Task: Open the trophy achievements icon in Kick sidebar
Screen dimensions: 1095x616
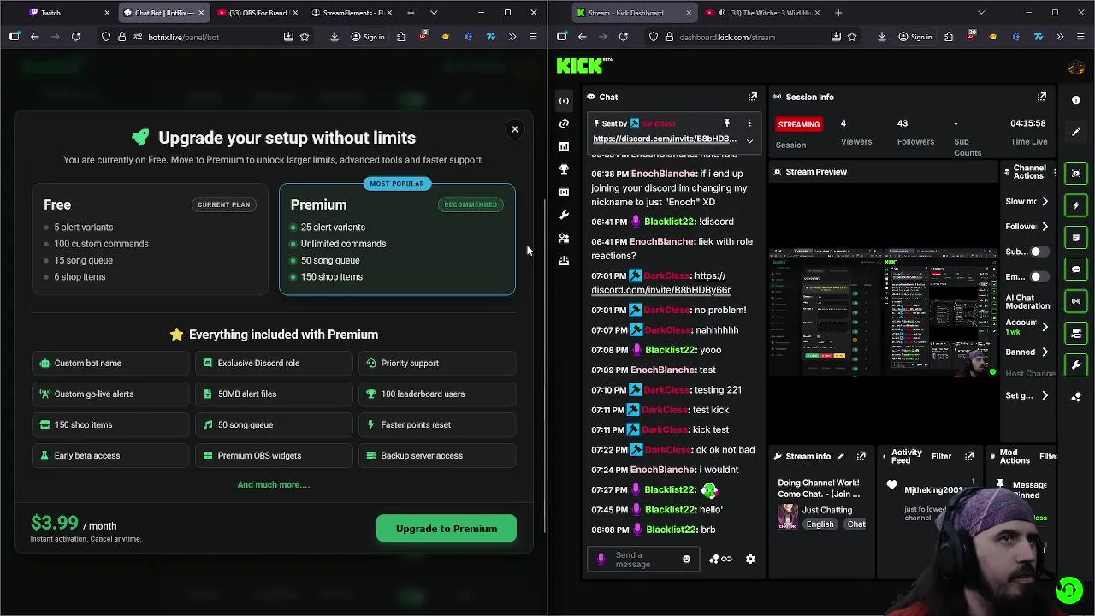Action: coord(564,169)
